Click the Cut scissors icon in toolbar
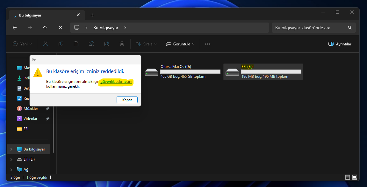This screenshot has width=367, height=187. pos(46,44)
